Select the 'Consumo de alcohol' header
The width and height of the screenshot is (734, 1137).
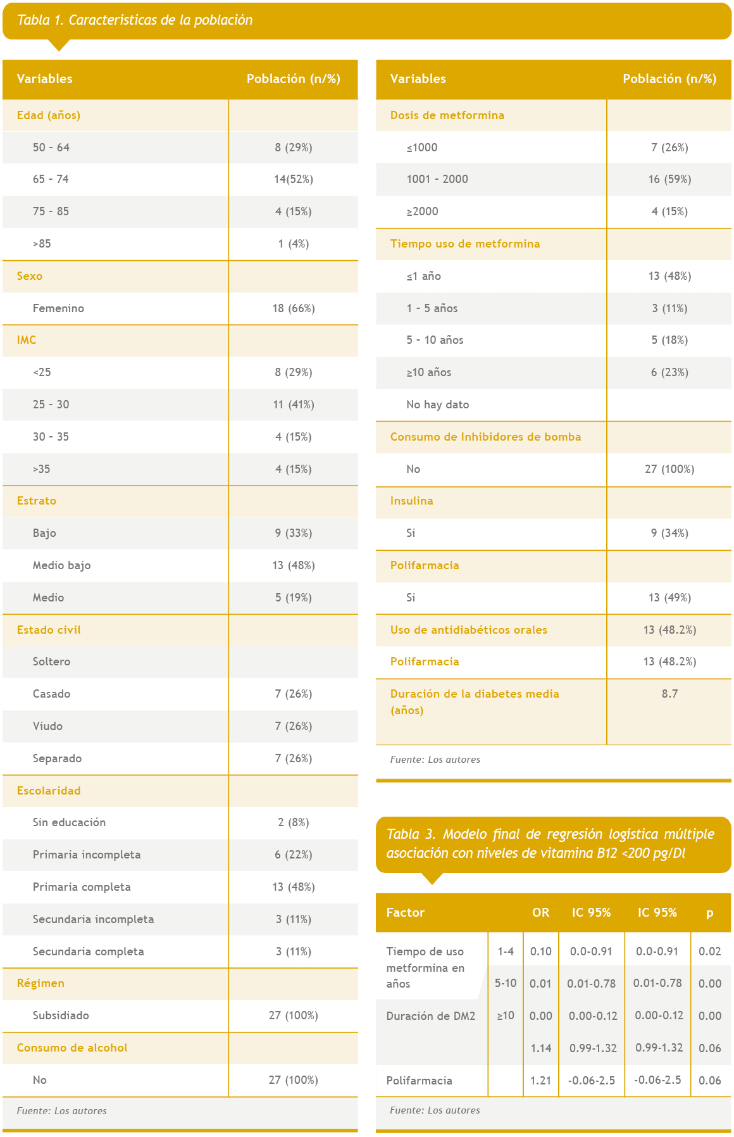coord(72,1048)
